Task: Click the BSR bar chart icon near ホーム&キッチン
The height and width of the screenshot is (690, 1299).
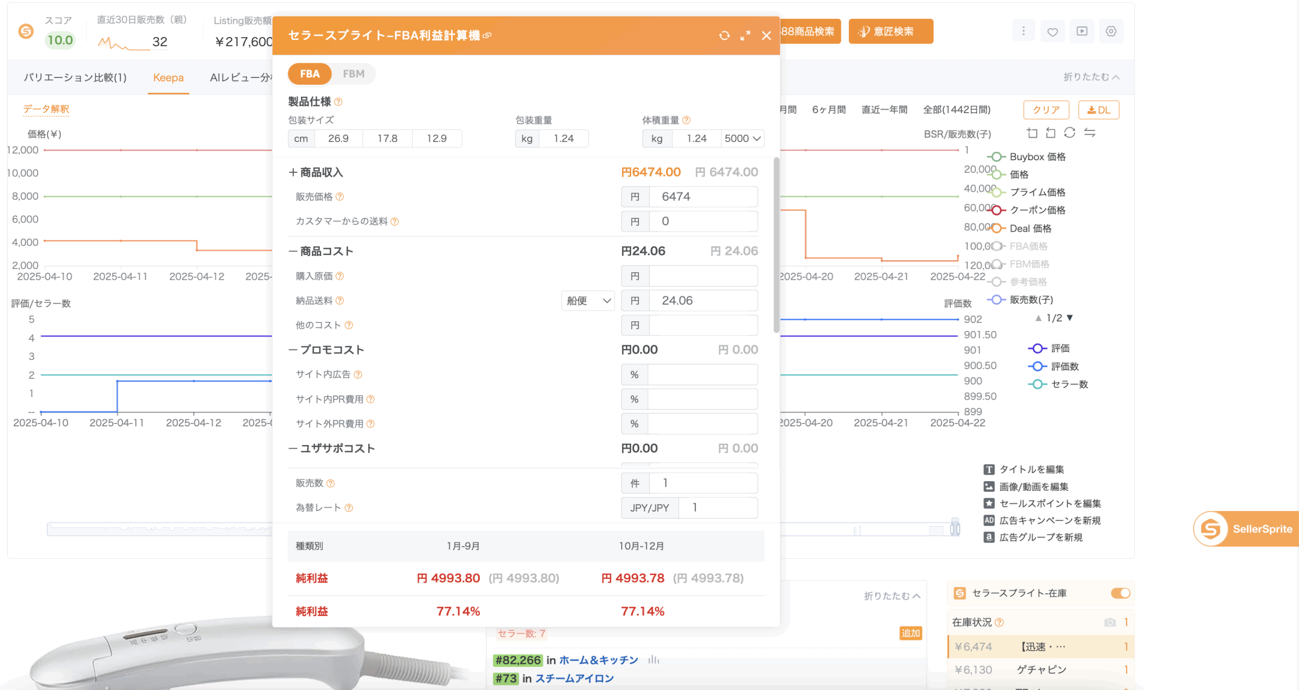Action: (654, 660)
